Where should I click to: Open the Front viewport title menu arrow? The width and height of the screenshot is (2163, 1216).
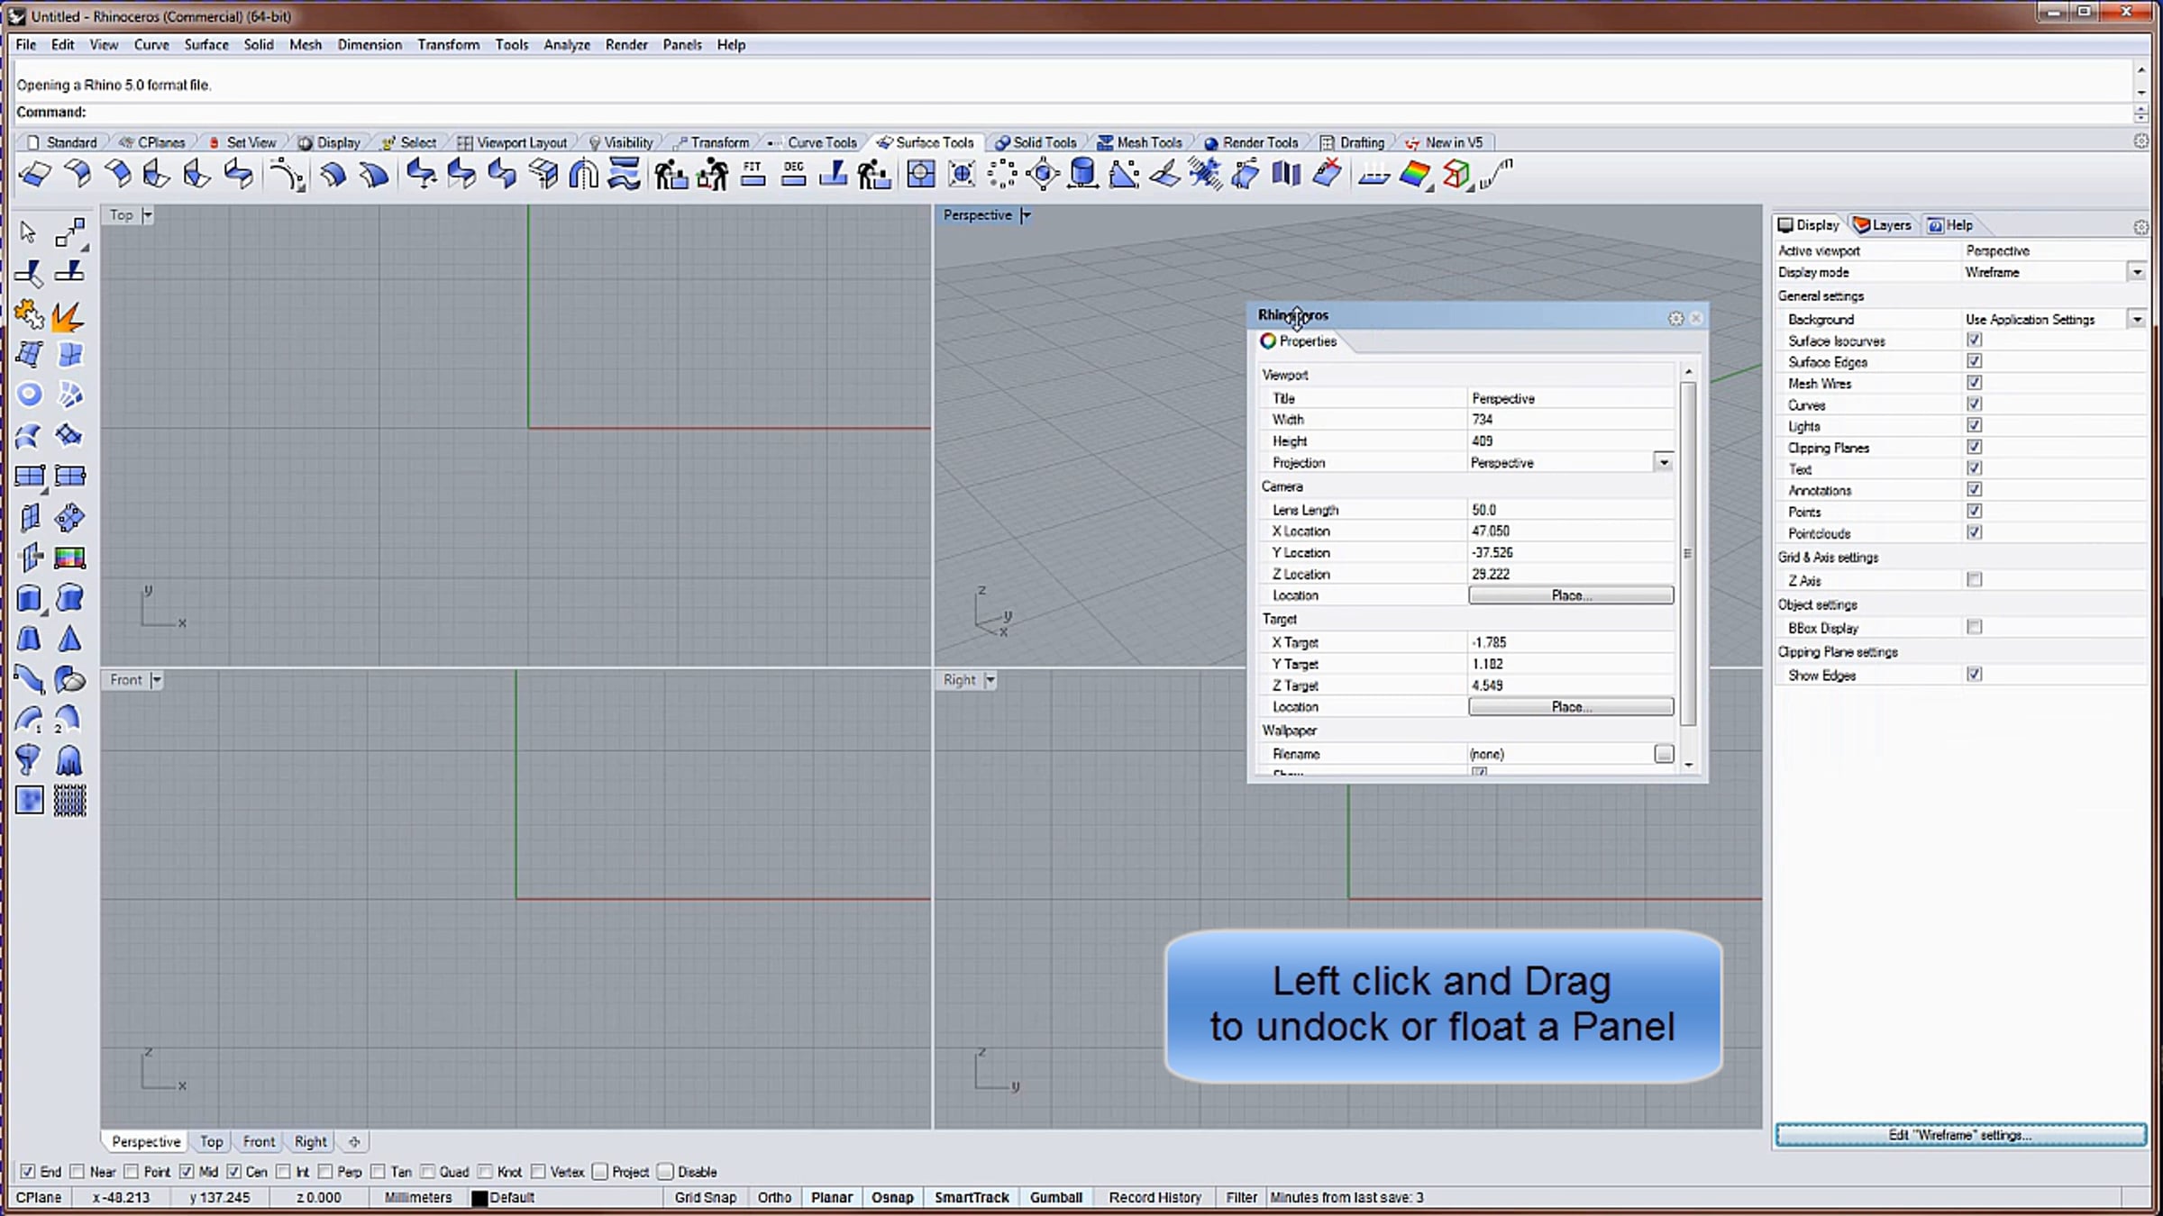tap(156, 680)
